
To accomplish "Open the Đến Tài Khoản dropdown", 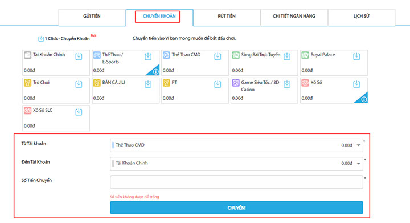I will pos(236,164).
